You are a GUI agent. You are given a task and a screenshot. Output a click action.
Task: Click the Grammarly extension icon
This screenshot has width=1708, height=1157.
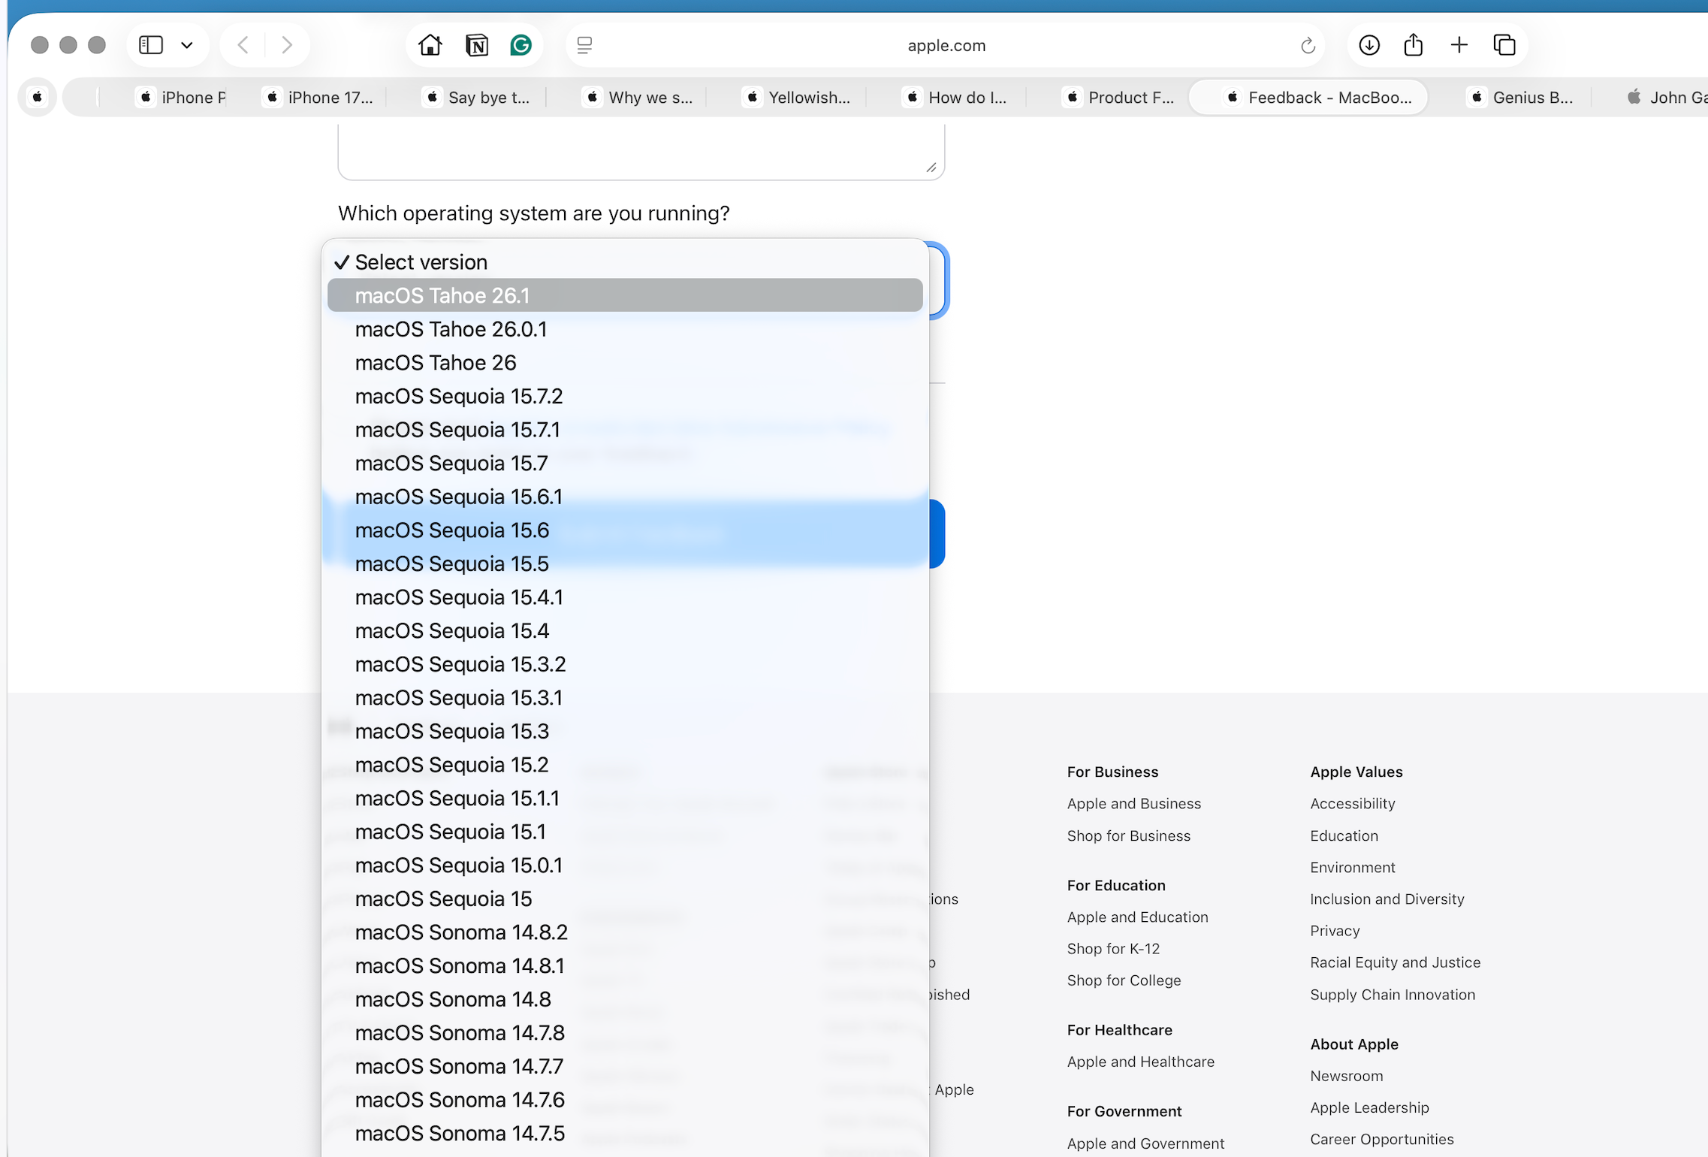pyautogui.click(x=521, y=45)
